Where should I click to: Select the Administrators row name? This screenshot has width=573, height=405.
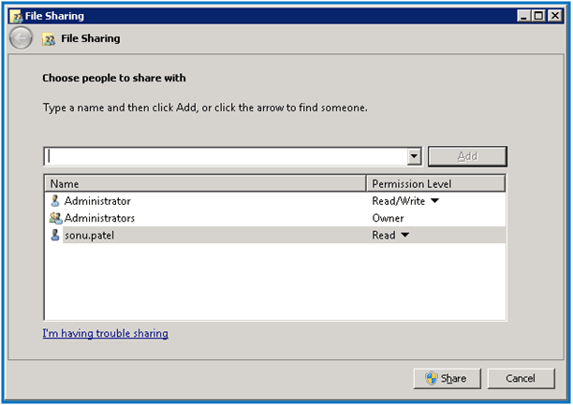pyautogui.click(x=99, y=218)
